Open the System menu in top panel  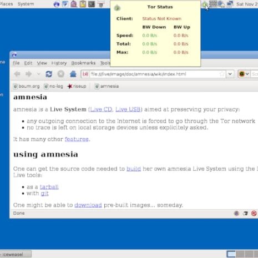pyautogui.click(x=26, y=4)
